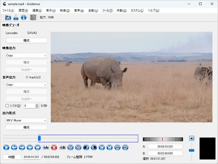Screen dimensions: 218x164
Task: Mute audio using the speaker icon
Action: (192, 138)
